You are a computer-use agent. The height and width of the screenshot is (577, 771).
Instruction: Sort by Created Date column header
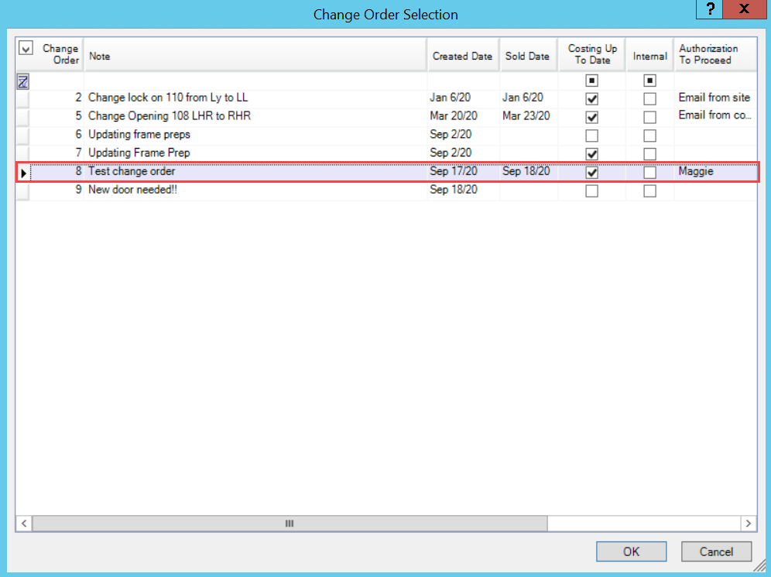[x=462, y=56]
